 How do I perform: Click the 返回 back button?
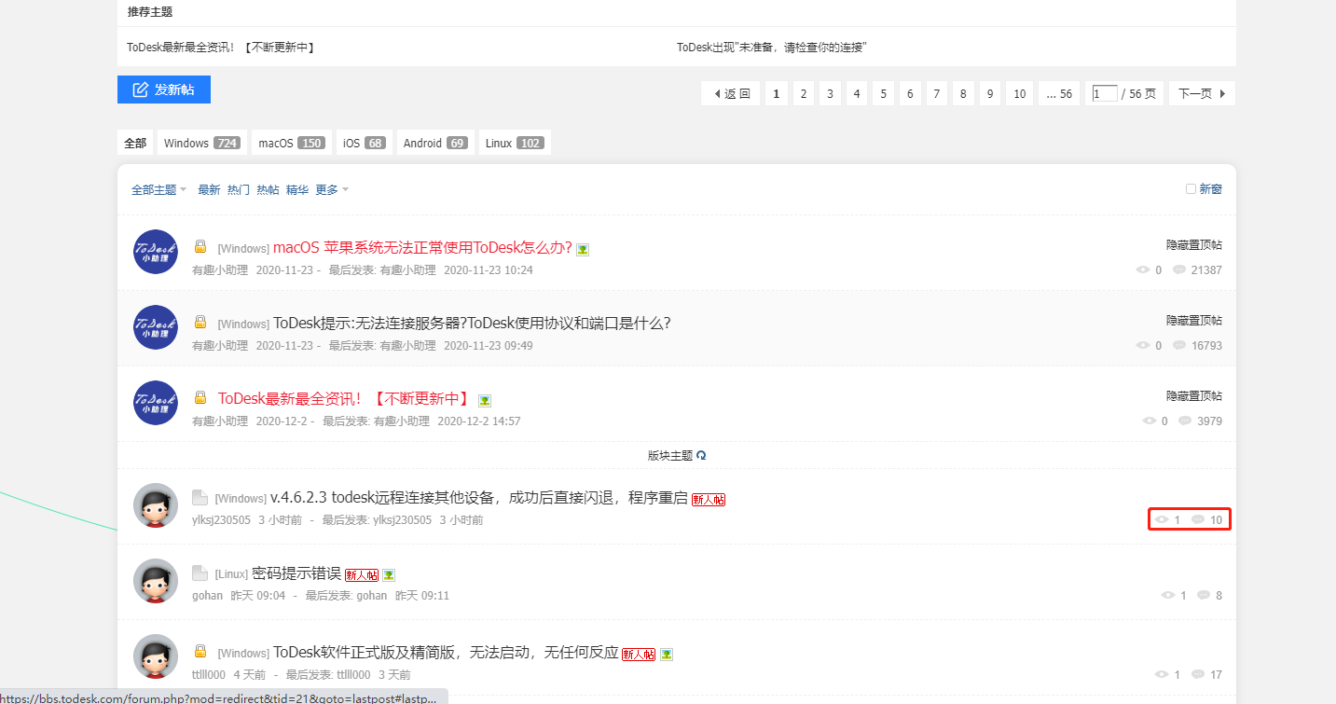pos(731,93)
